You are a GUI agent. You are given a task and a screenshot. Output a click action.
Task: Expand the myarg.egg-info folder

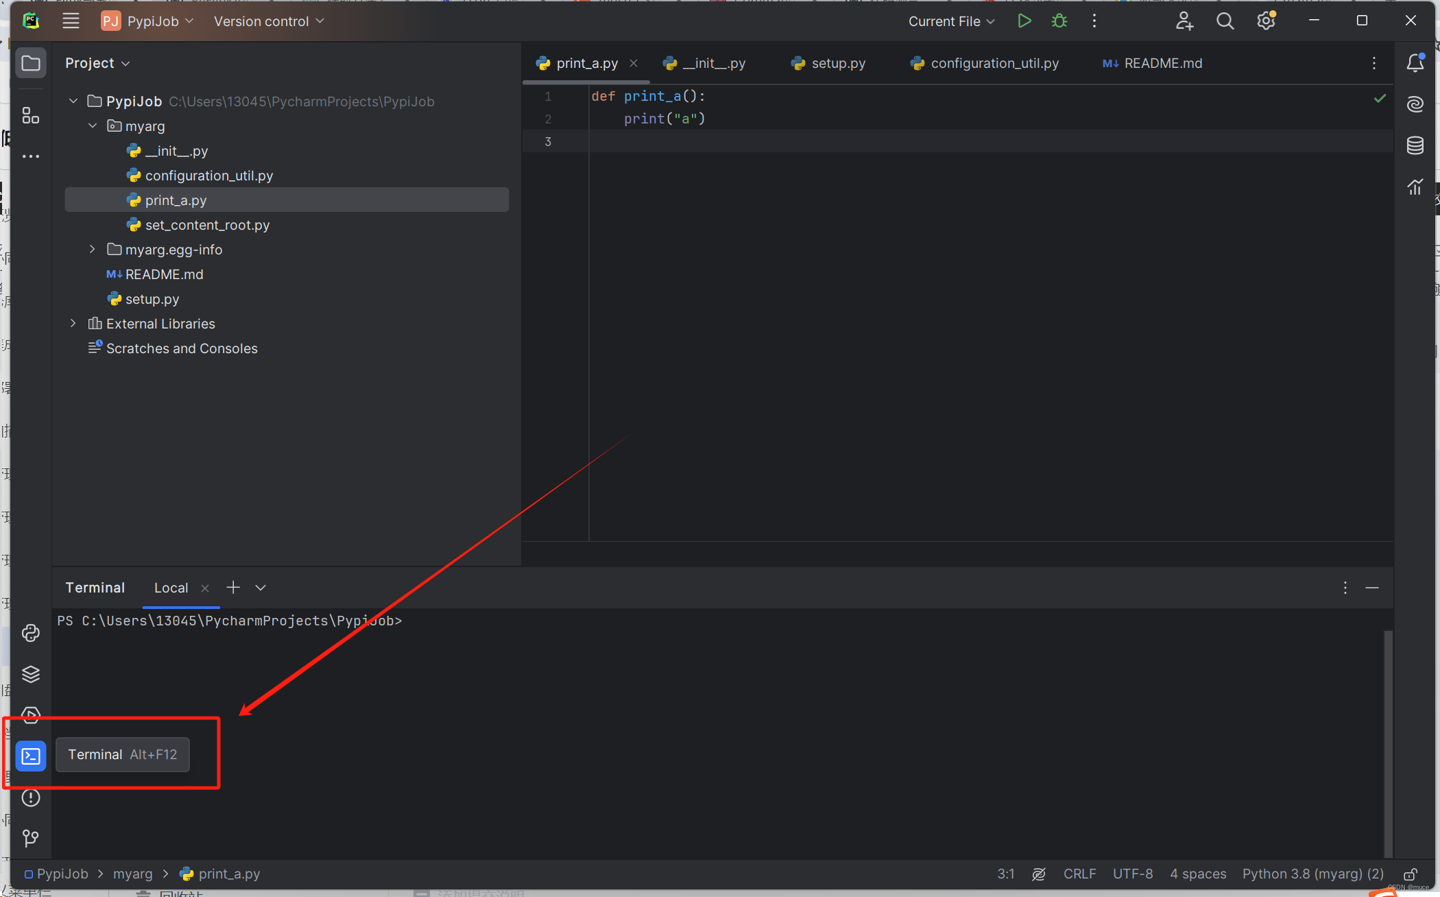[92, 250]
